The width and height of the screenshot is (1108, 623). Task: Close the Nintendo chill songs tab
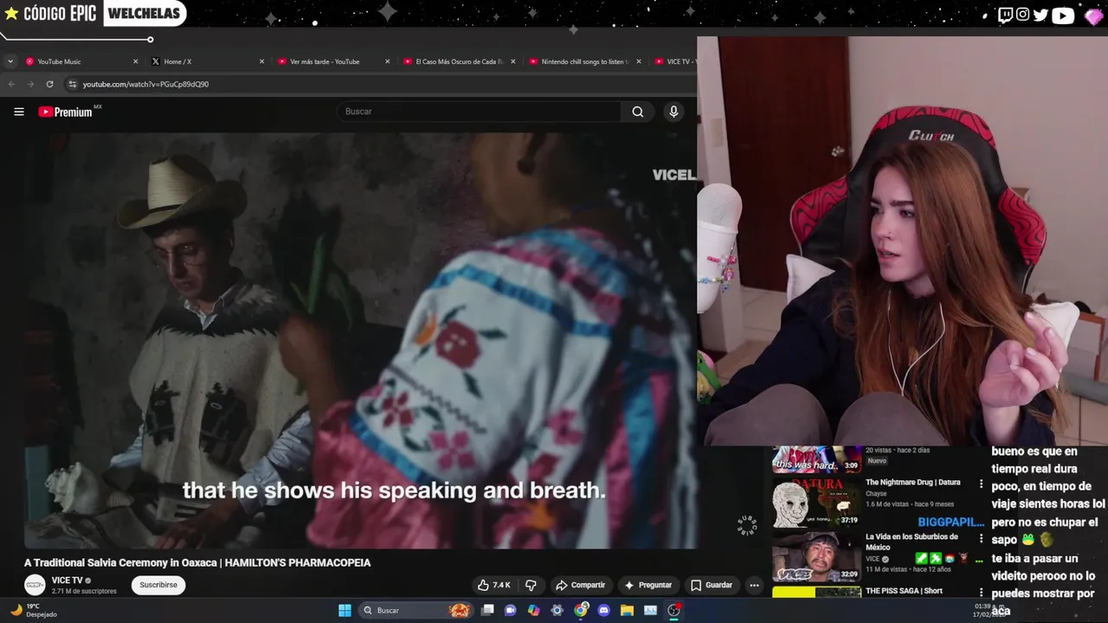pos(638,61)
